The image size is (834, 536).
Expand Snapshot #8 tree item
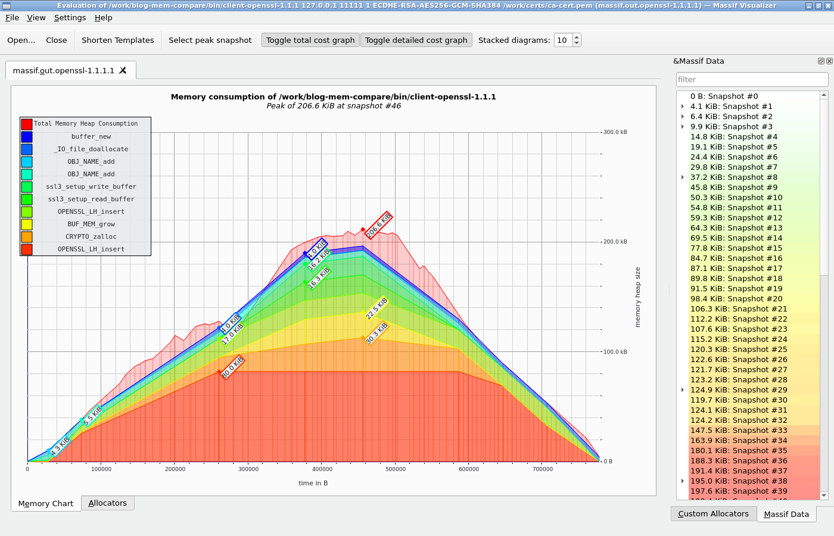[x=683, y=177]
